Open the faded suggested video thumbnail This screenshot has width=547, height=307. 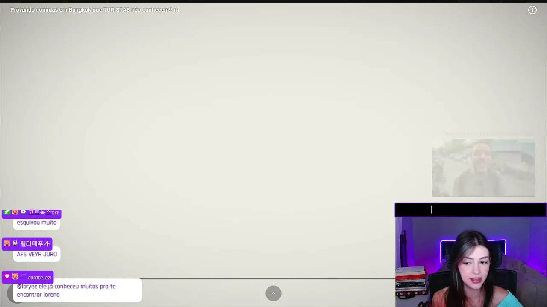[483, 168]
